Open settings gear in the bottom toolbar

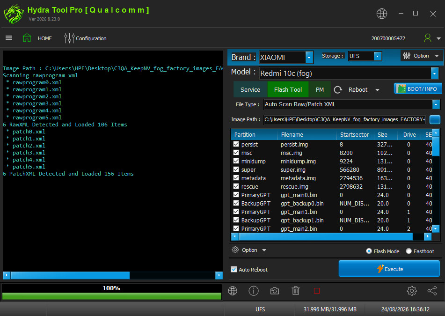pos(411,291)
